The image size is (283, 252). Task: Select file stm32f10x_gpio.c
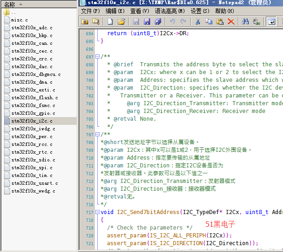coord(33,113)
